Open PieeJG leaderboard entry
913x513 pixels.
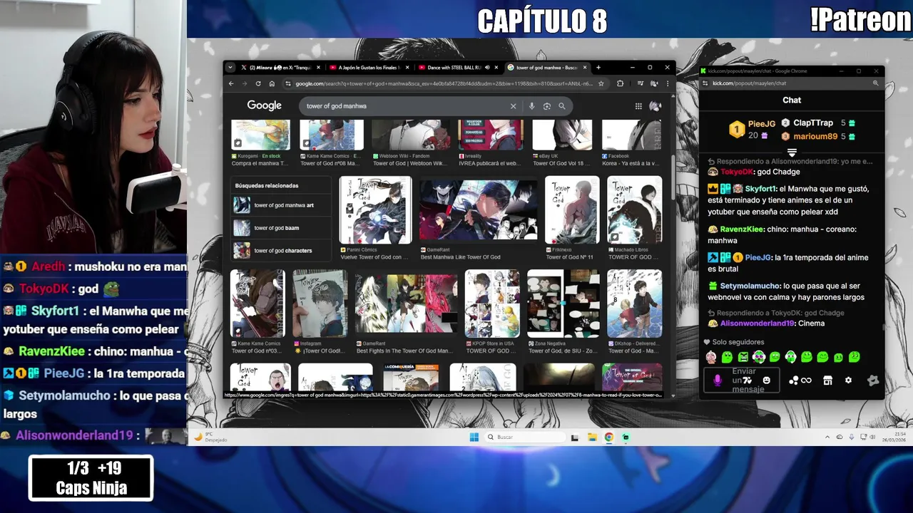tap(753, 129)
